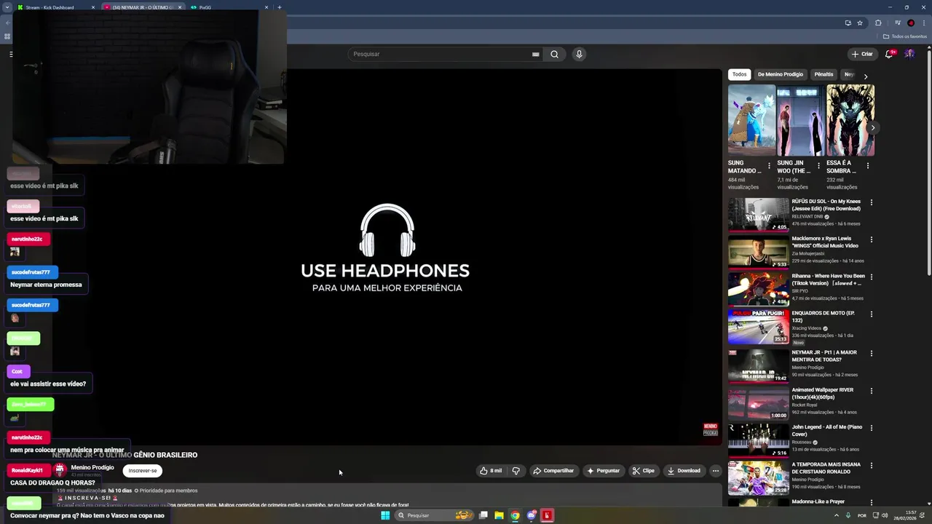Show next shorts with carousel arrow

point(872,127)
